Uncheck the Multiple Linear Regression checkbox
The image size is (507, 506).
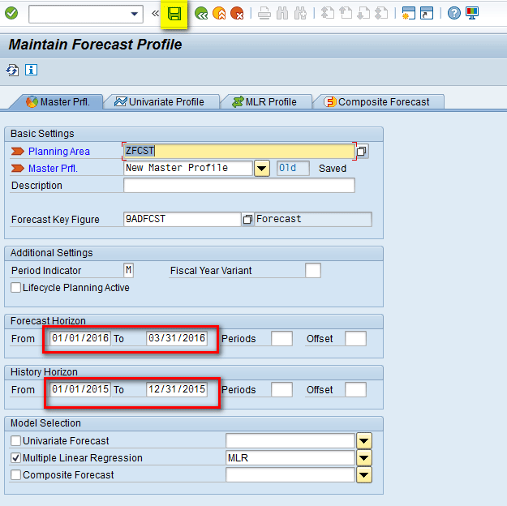coord(15,457)
